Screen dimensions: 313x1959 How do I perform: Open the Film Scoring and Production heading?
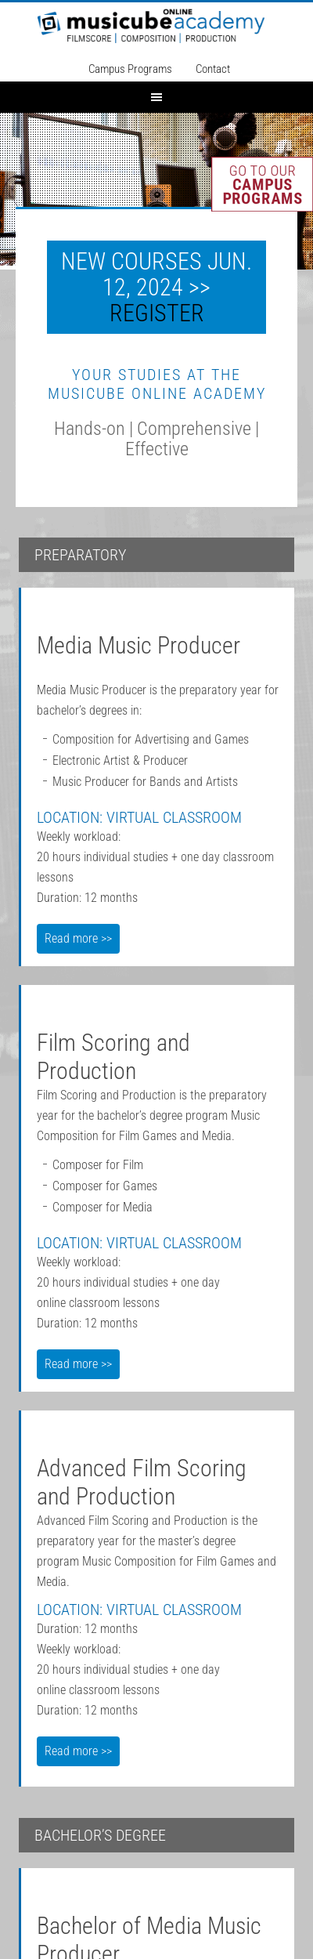pos(113,1056)
